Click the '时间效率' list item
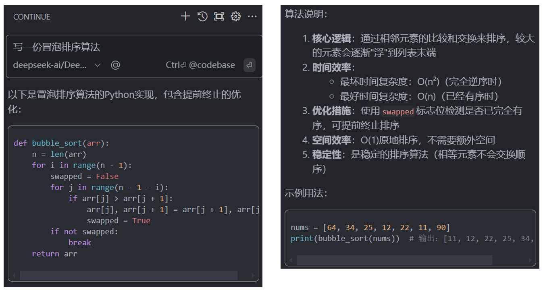 click(x=329, y=67)
